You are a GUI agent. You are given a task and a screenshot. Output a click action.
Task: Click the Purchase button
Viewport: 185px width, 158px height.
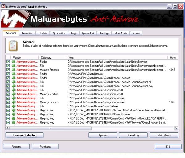pos(45,147)
